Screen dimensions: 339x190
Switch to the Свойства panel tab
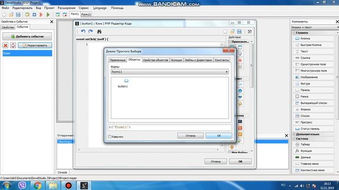(x=8, y=27)
